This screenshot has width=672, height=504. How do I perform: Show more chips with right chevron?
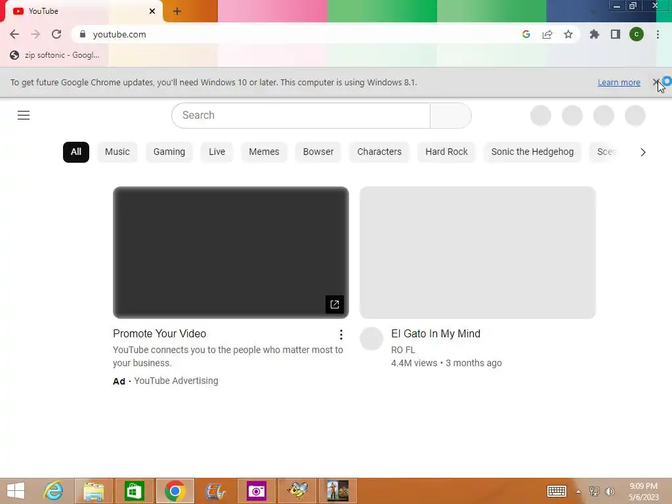pyautogui.click(x=643, y=152)
